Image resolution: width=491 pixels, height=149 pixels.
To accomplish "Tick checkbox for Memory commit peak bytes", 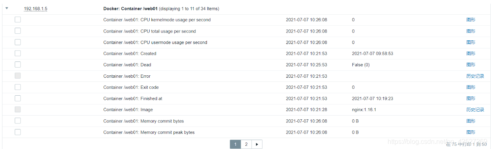I will [x=18, y=132].
